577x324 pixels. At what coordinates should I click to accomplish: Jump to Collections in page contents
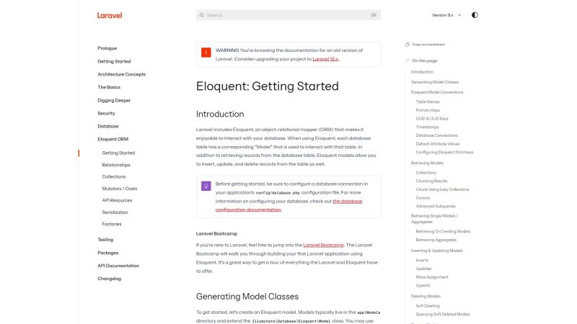pos(426,173)
